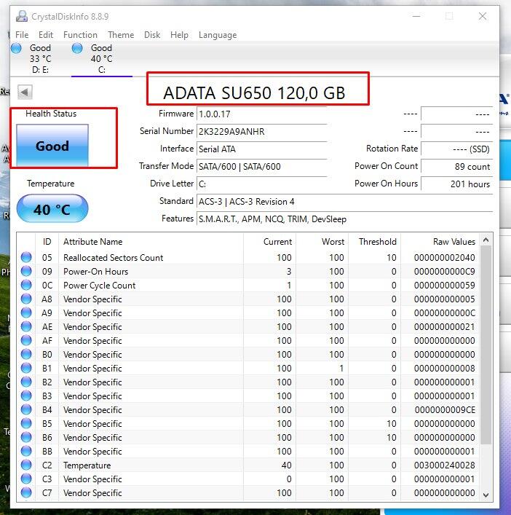Screen dimensions: 511x515
Task: Click status orb of Power Cycle Count row
Action: tap(26, 285)
